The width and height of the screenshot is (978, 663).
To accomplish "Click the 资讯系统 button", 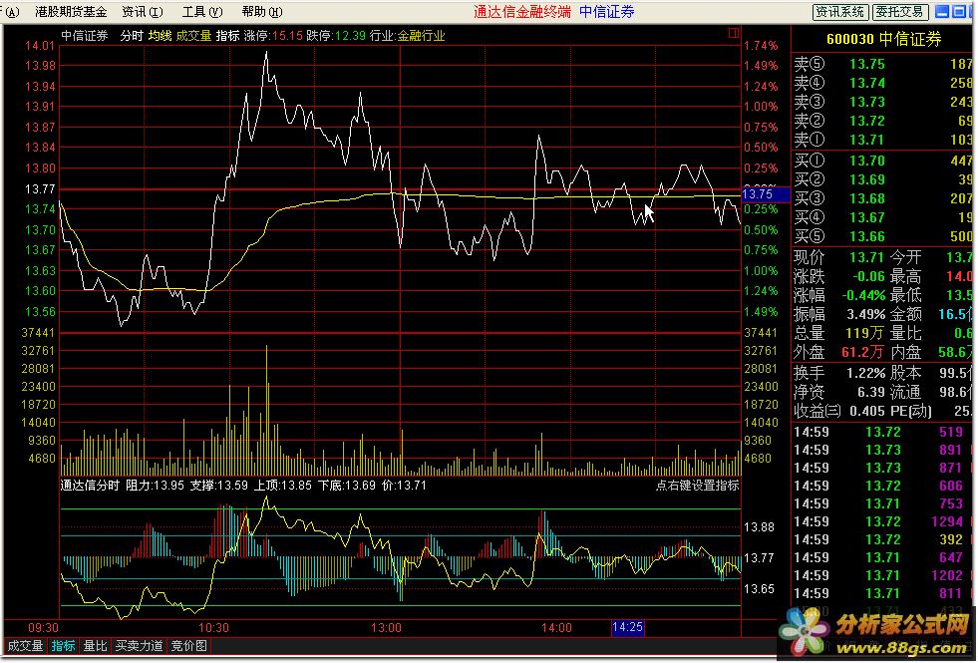I will 840,12.
